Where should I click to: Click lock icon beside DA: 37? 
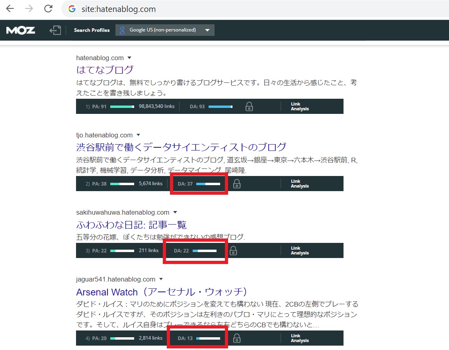point(237,184)
